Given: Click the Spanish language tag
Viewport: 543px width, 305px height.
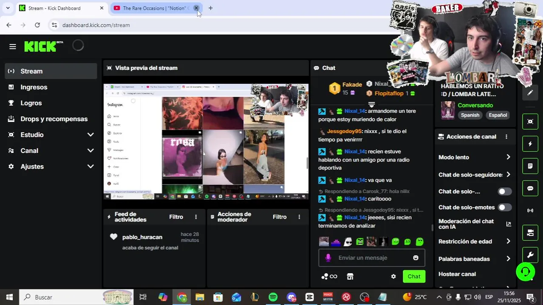Looking at the screenshot, I should click(470, 115).
